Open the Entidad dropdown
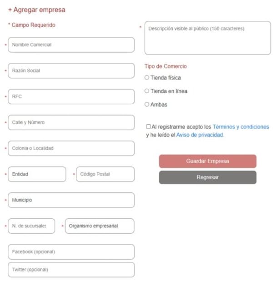Screen dimensions: 276x282 tap(37, 174)
